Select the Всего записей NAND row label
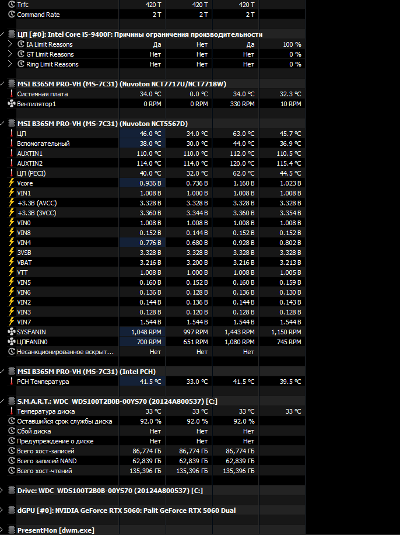The width and height of the screenshot is (400, 535). (47, 461)
